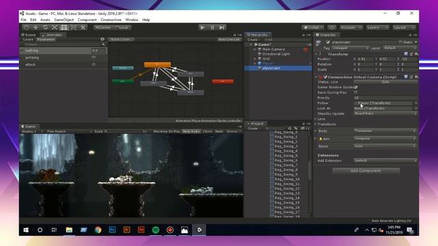The width and height of the screenshot is (438, 246).
Task: Click the Solo button
Action: [385, 82]
